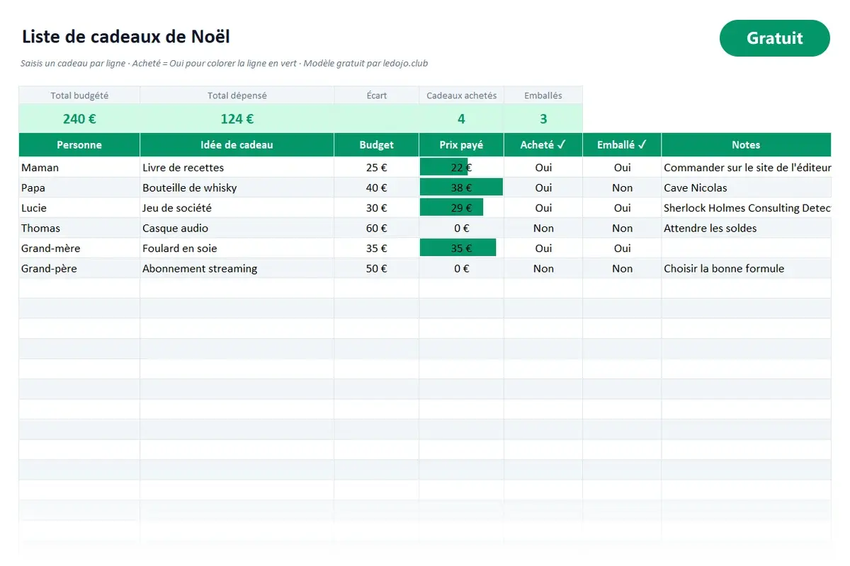Click Grand-mère's Emballé Oui cell

click(622, 248)
